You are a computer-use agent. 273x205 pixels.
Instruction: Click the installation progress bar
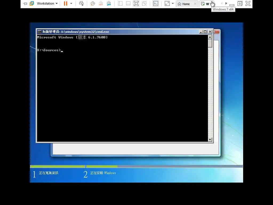136,167
